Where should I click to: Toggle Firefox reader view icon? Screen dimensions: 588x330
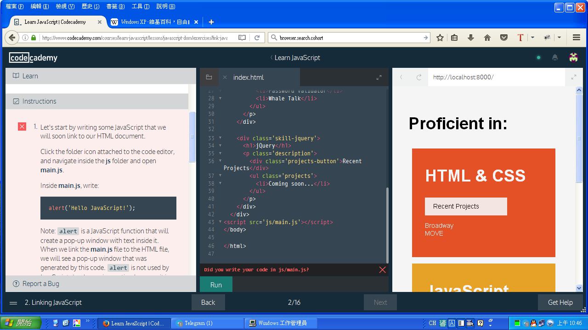point(242,38)
